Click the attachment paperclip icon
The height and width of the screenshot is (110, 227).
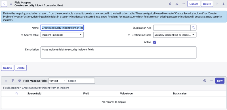point(170,4)
